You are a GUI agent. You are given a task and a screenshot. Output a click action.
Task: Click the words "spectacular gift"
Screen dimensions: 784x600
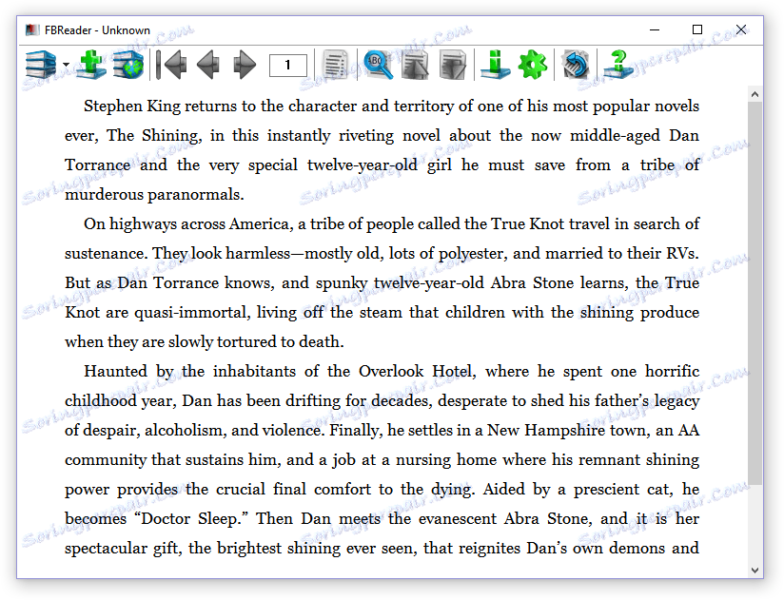[x=122, y=548]
